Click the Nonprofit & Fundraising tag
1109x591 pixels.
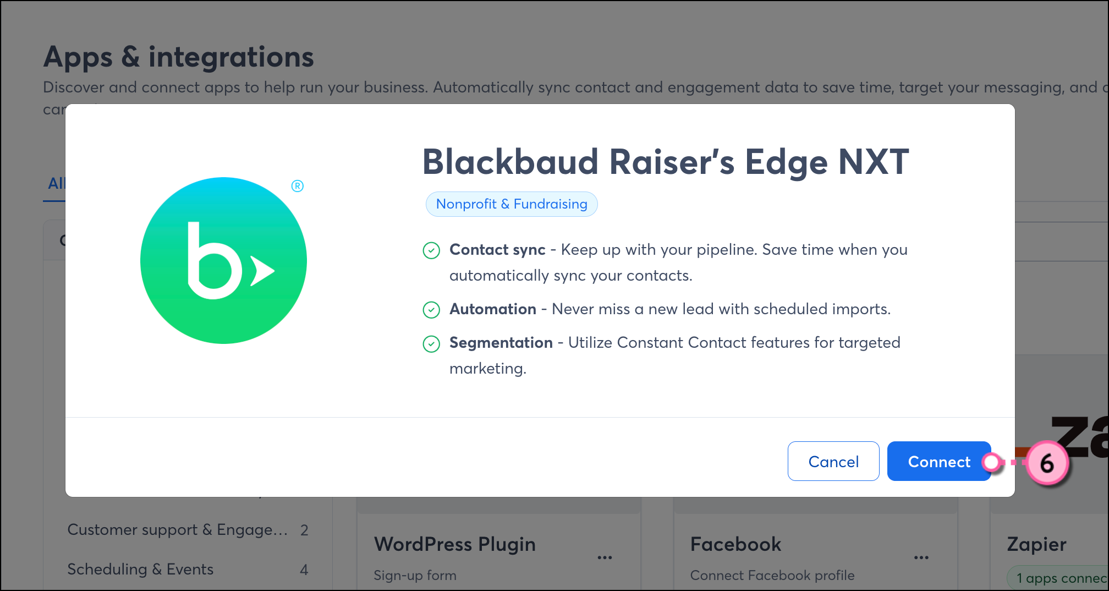click(511, 204)
